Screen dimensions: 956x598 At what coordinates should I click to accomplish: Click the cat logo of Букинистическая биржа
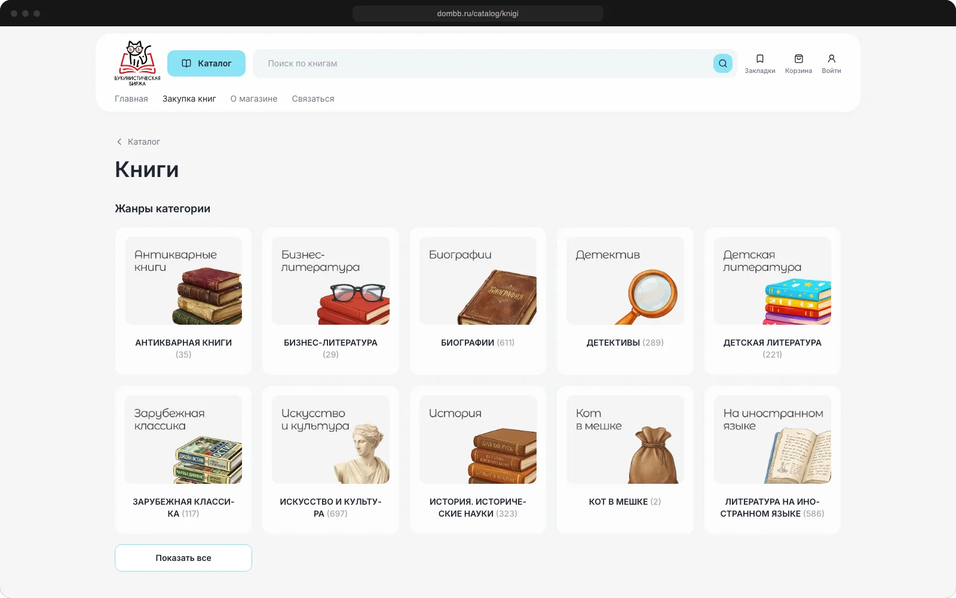137,63
